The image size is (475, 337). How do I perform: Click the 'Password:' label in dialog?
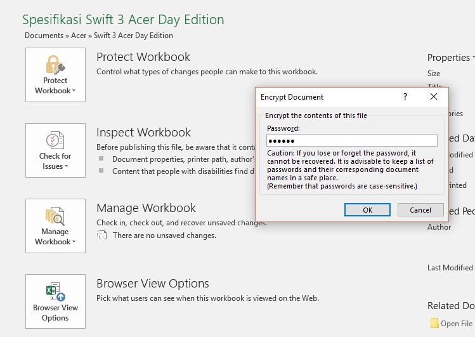coord(283,128)
